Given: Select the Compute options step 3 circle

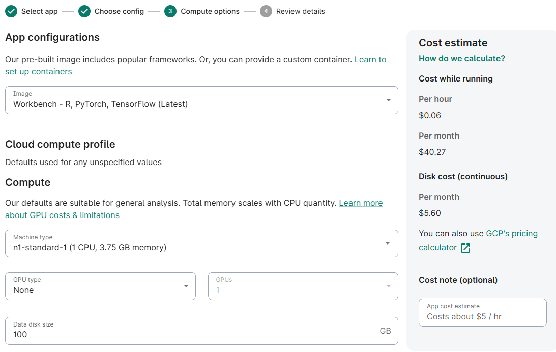Looking at the screenshot, I should coord(169,11).
